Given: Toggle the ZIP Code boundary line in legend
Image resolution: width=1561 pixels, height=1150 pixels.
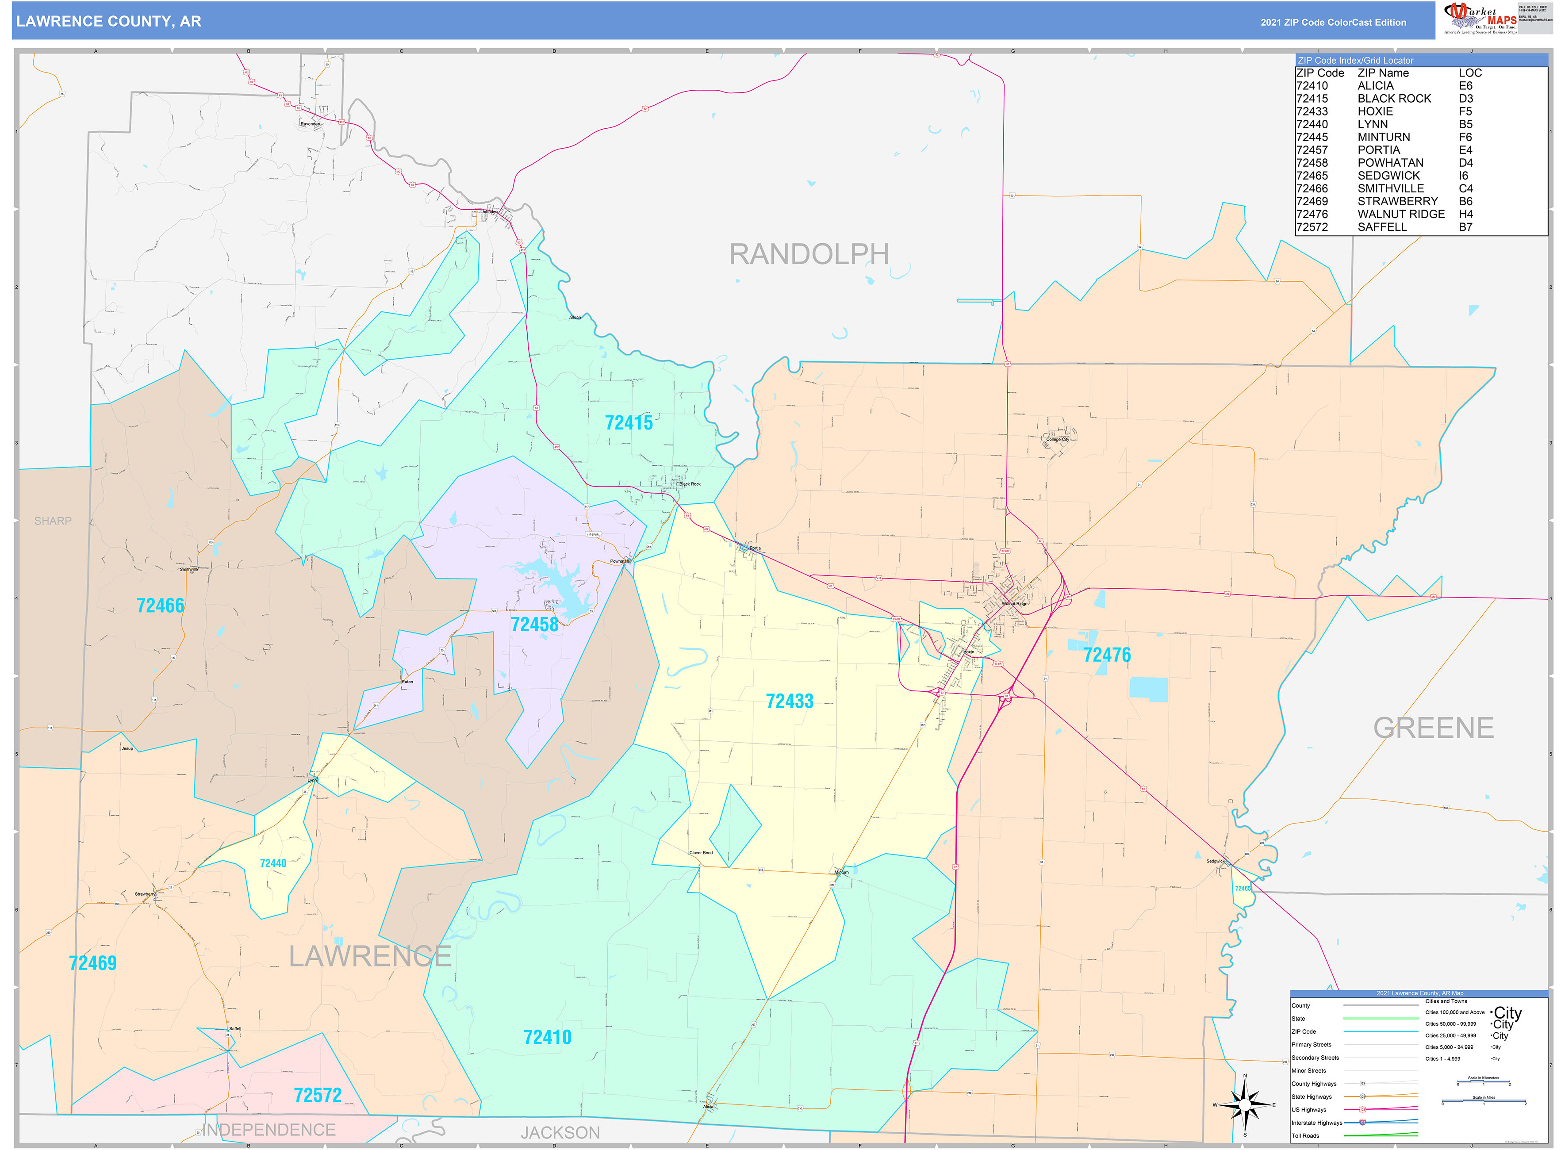Looking at the screenshot, I should pos(1381,1031).
